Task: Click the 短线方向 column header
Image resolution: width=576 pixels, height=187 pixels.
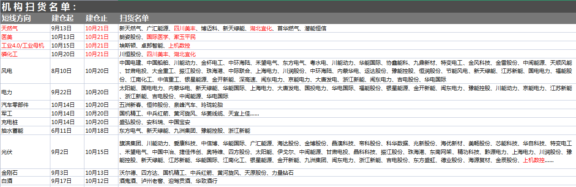Action: [x=25, y=19]
